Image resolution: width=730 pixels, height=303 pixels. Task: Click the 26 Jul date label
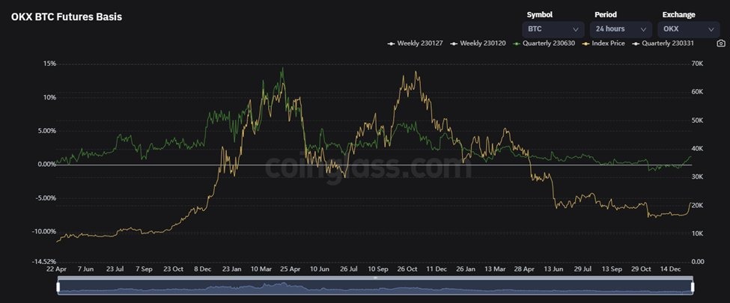(x=348, y=269)
